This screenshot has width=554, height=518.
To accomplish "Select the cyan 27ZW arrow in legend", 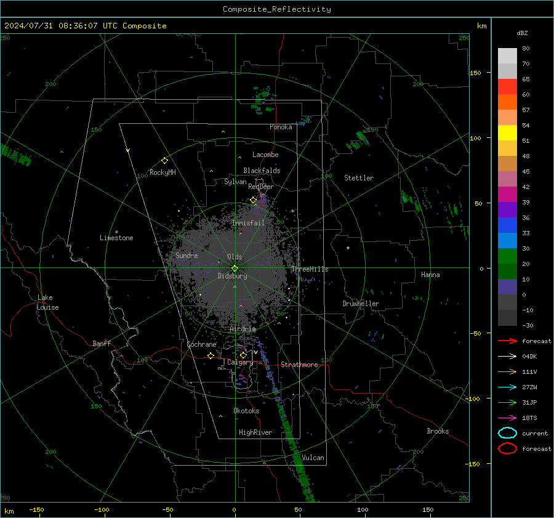I will click(x=507, y=387).
